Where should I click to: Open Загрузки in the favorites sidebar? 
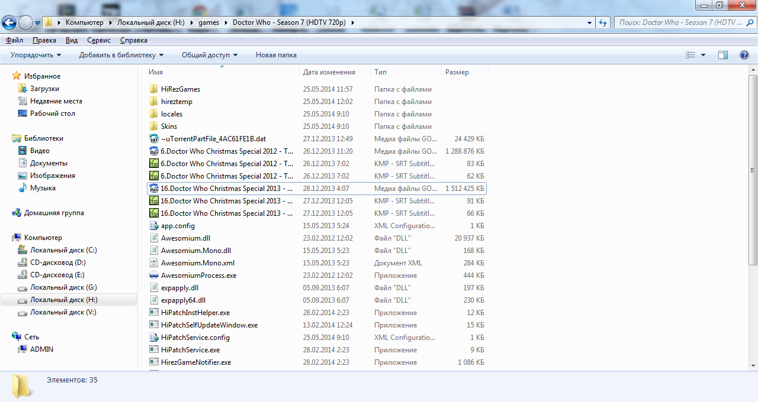point(44,89)
